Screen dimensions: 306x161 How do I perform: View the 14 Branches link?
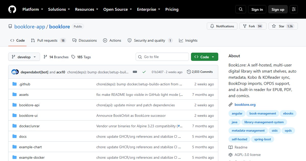(56, 57)
